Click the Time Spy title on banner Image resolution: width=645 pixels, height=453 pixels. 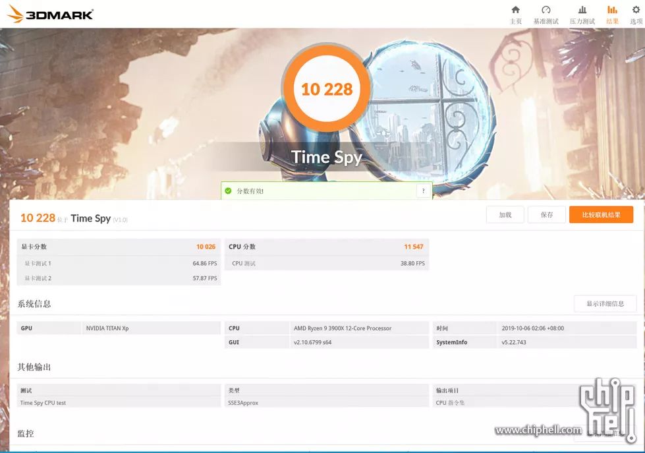coord(327,157)
